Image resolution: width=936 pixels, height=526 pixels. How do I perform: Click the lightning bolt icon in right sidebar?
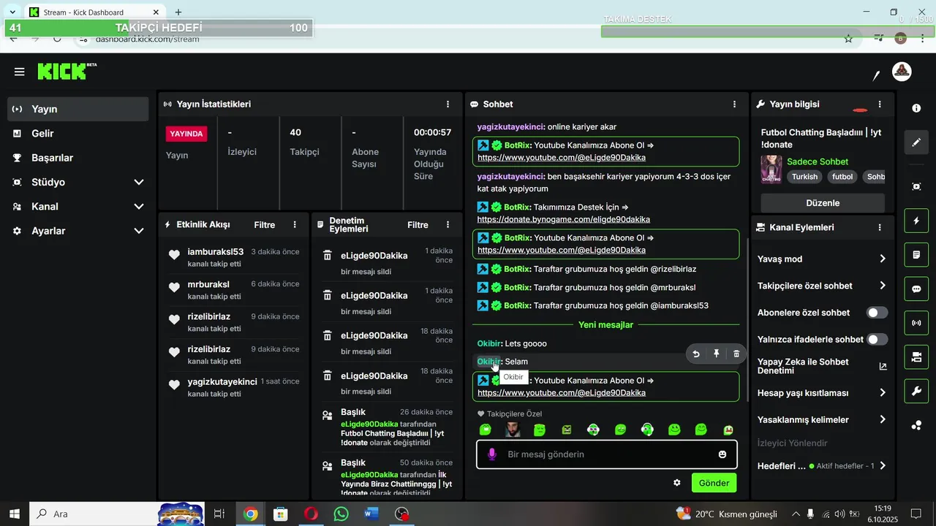916,221
